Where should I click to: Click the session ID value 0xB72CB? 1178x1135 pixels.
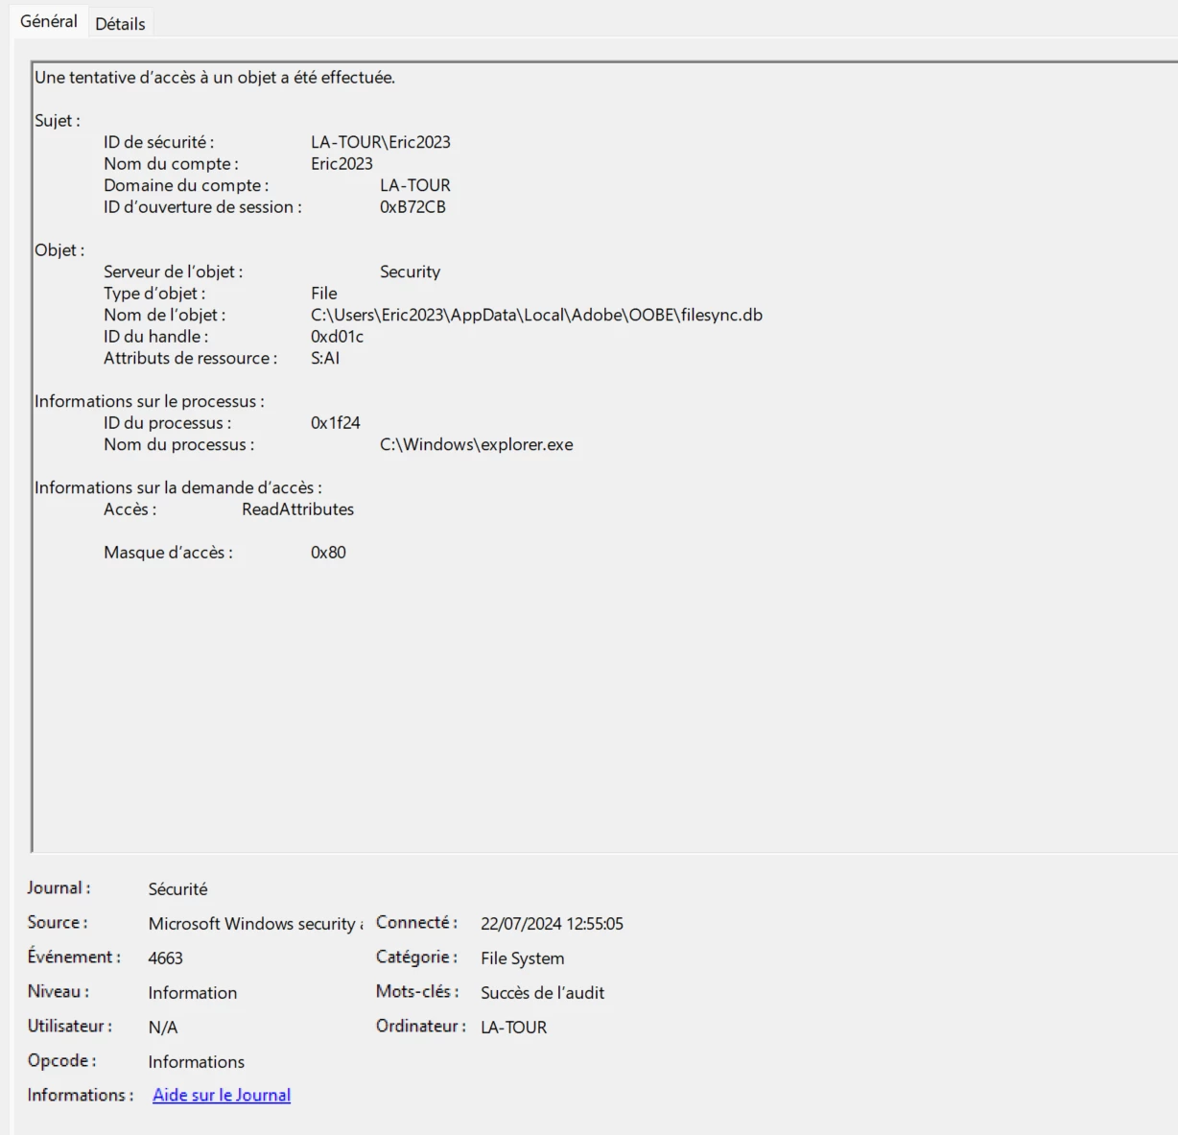click(x=412, y=207)
